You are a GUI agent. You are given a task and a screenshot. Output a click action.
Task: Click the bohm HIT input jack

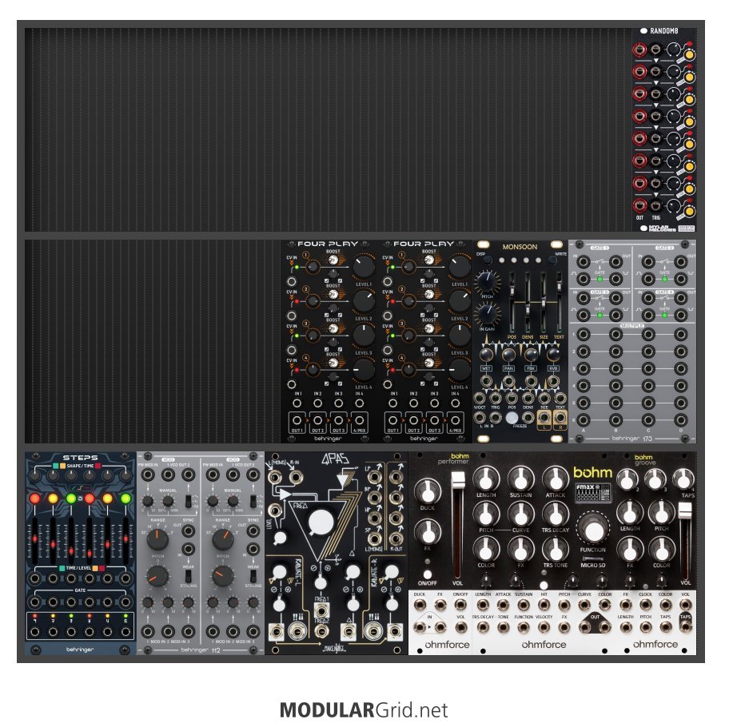(x=544, y=605)
